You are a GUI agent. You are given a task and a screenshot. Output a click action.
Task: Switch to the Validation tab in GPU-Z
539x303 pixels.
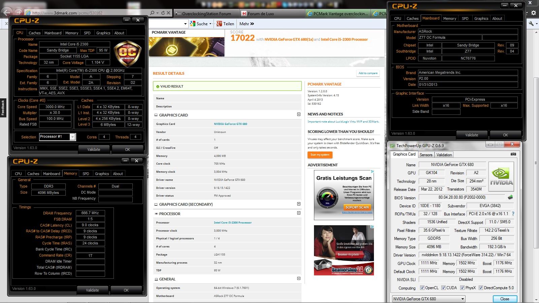pos(444,155)
